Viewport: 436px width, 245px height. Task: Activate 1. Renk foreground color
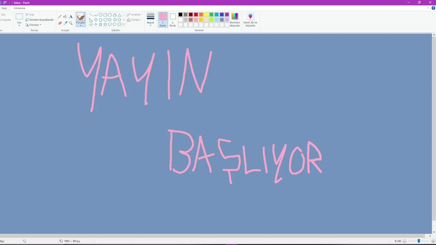[x=163, y=20]
